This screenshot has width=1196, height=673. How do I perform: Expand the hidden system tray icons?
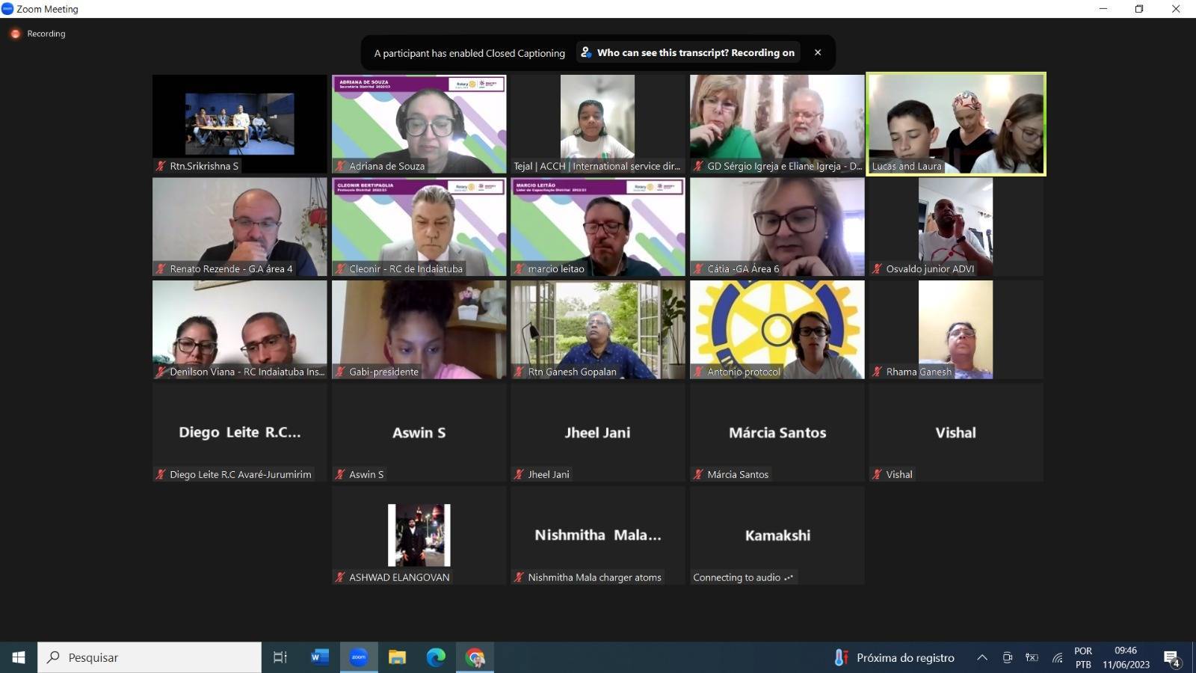click(982, 657)
